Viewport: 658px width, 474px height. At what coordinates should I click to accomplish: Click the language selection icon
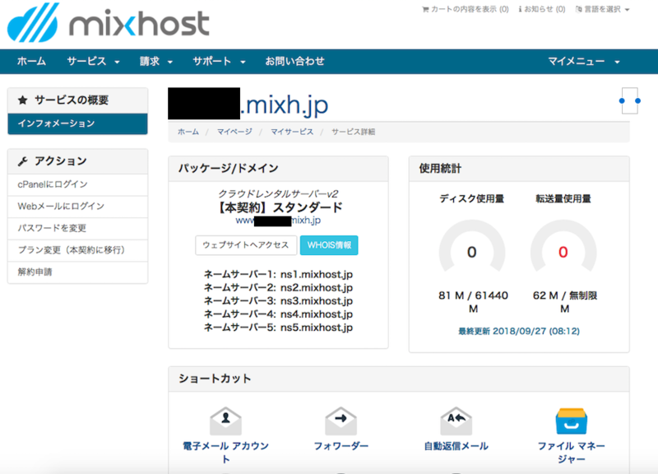click(579, 9)
